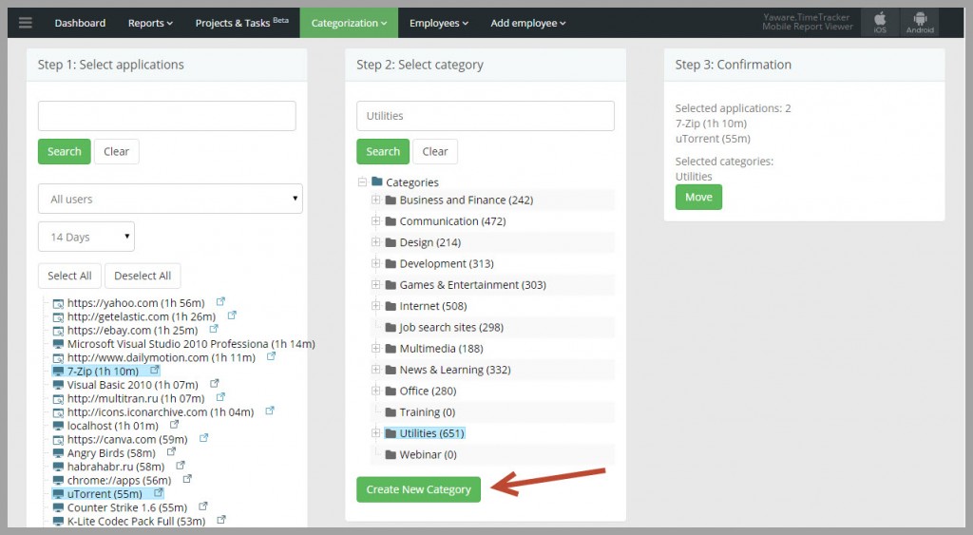Expand the Multimedia category node
This screenshot has height=535, width=973.
[375, 348]
